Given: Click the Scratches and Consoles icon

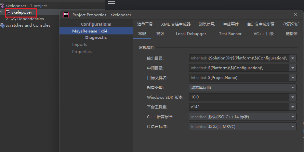Looking at the screenshot, I should (2, 25).
